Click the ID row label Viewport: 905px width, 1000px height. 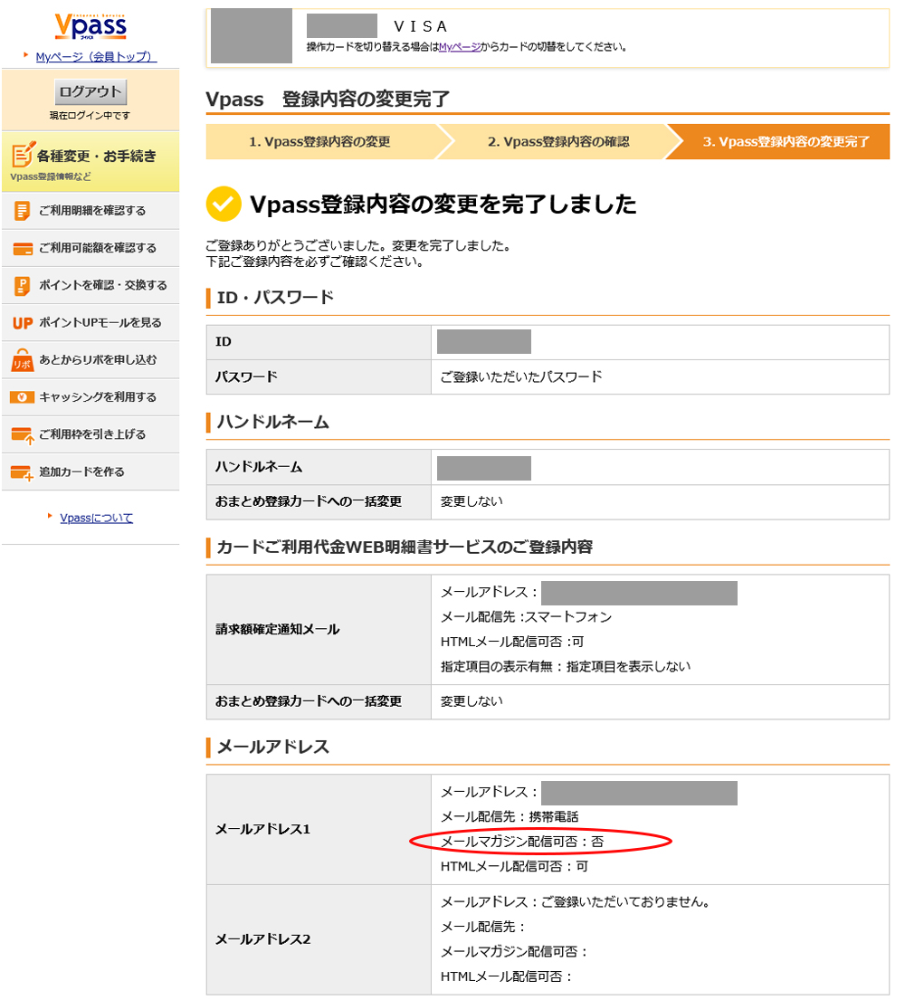pyautogui.click(x=224, y=342)
